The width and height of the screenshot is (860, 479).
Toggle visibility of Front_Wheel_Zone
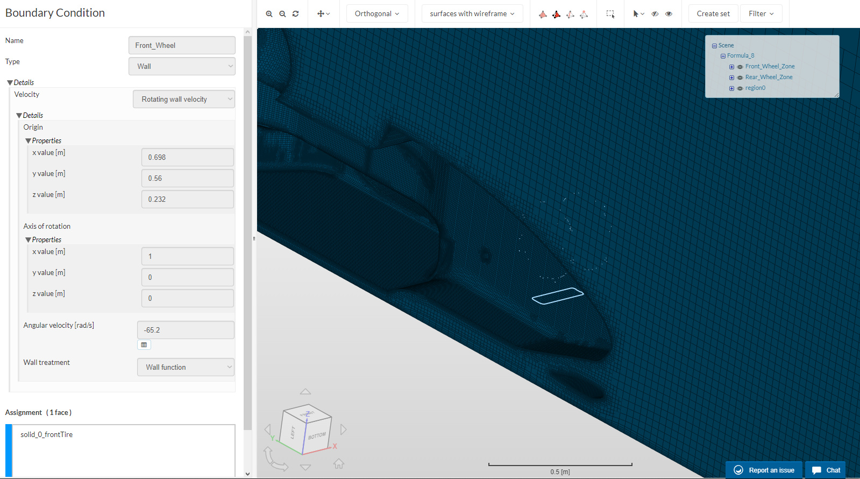coord(740,67)
